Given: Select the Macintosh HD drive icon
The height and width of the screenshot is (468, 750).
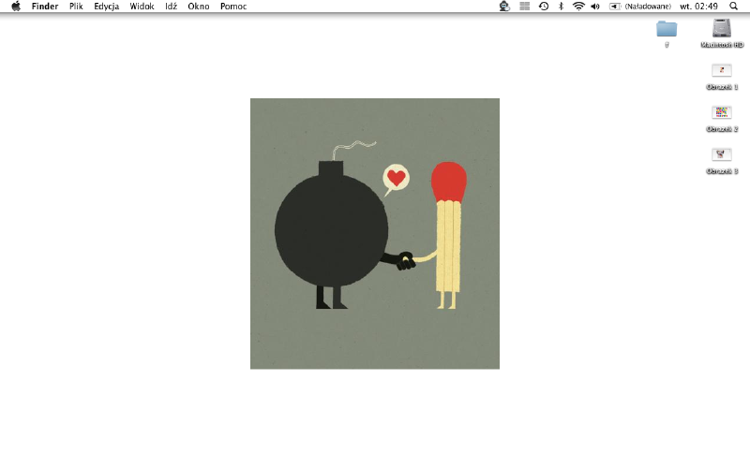Looking at the screenshot, I should [x=721, y=28].
